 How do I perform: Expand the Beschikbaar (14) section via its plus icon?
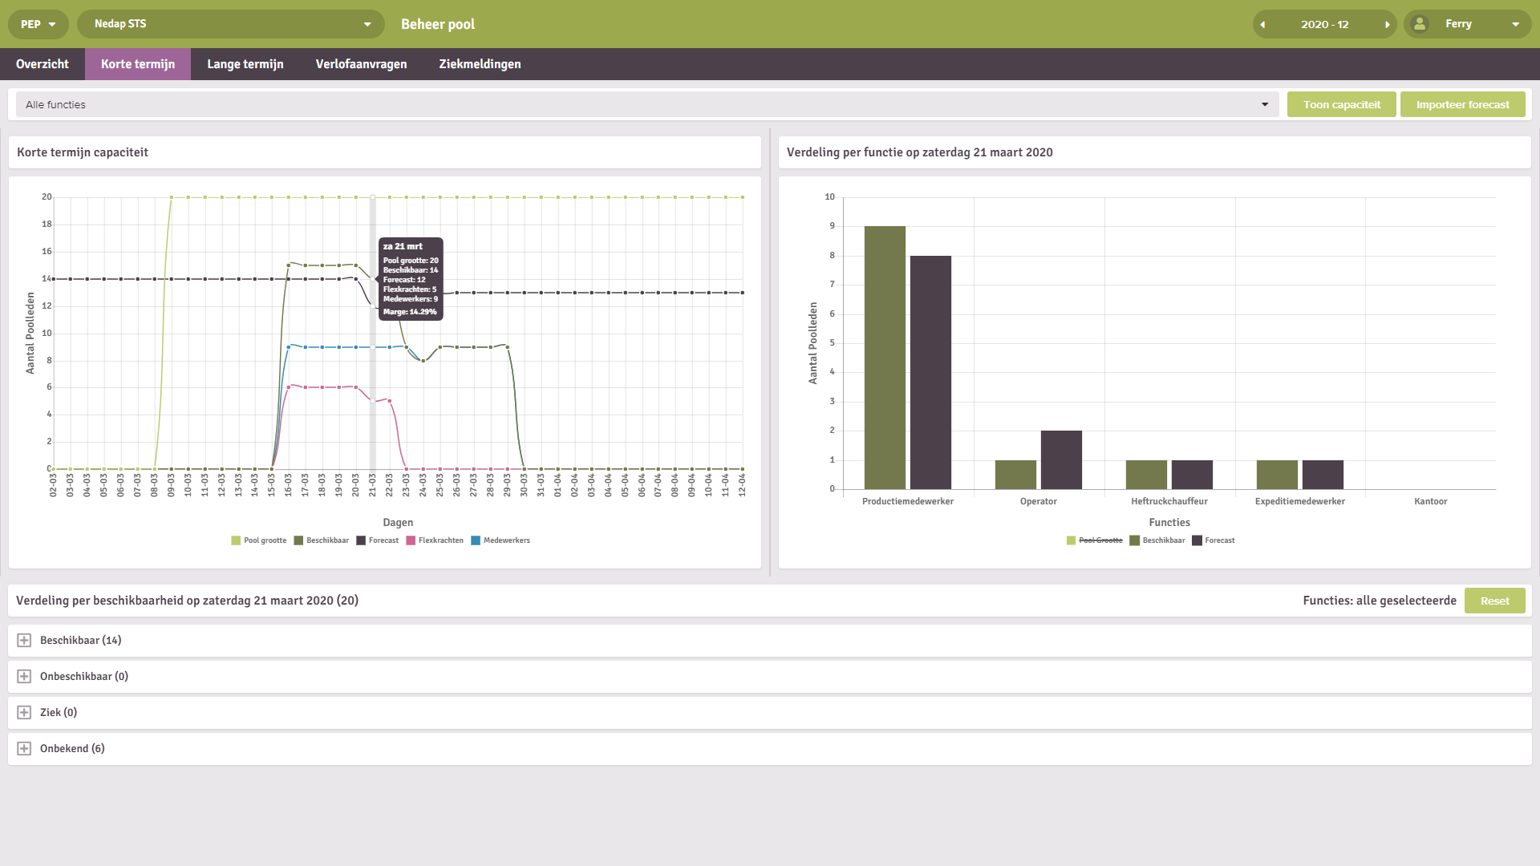coord(24,640)
